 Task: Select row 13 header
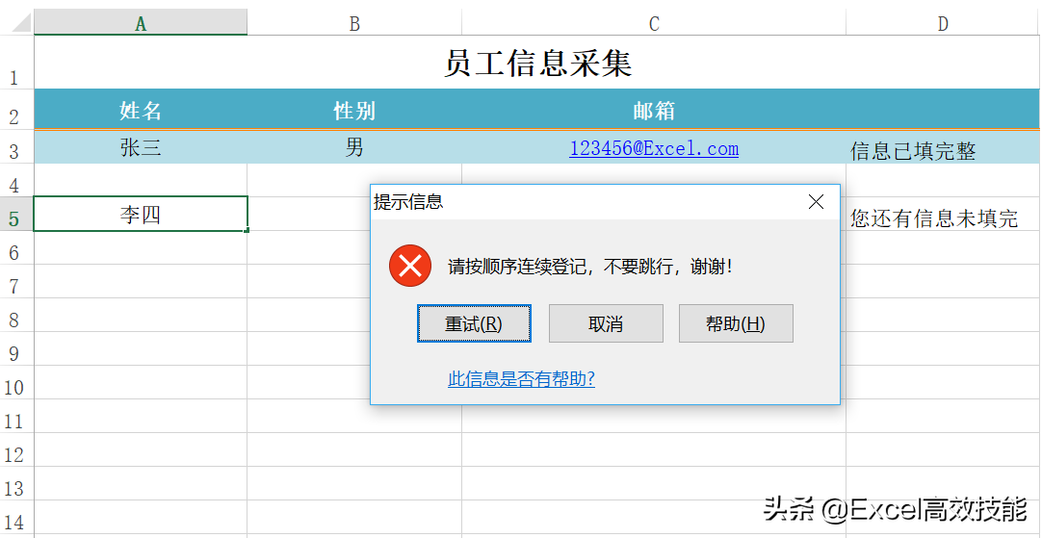coord(16,483)
